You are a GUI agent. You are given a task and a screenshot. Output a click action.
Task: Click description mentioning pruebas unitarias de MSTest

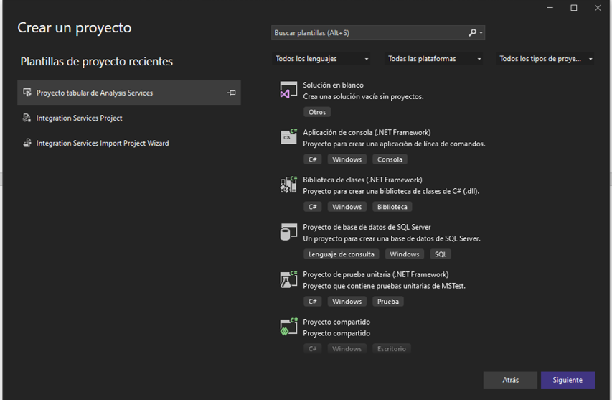(x=384, y=286)
